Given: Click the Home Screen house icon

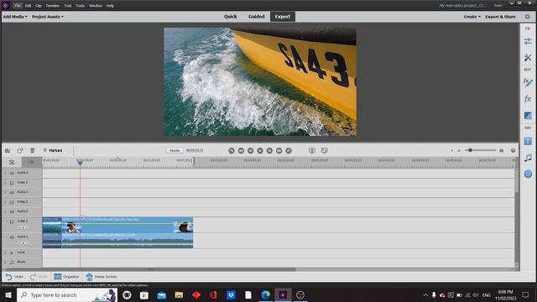Looking at the screenshot, I should (90, 277).
